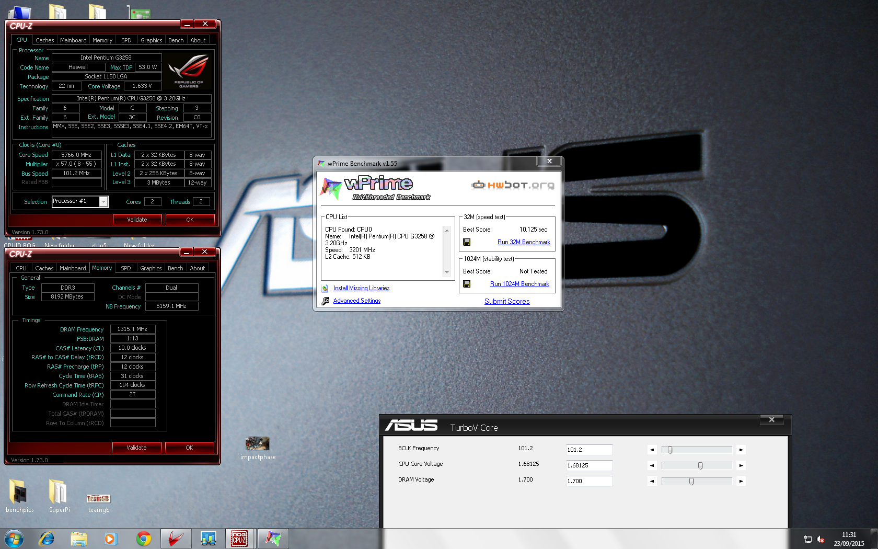This screenshot has height=549, width=878.
Task: Decrease DRAM Voltage with left arrow
Action: pos(652,481)
